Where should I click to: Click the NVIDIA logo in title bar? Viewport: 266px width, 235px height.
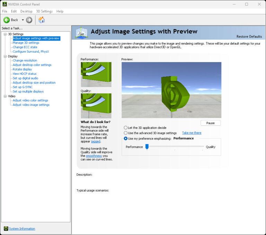point(4,4)
